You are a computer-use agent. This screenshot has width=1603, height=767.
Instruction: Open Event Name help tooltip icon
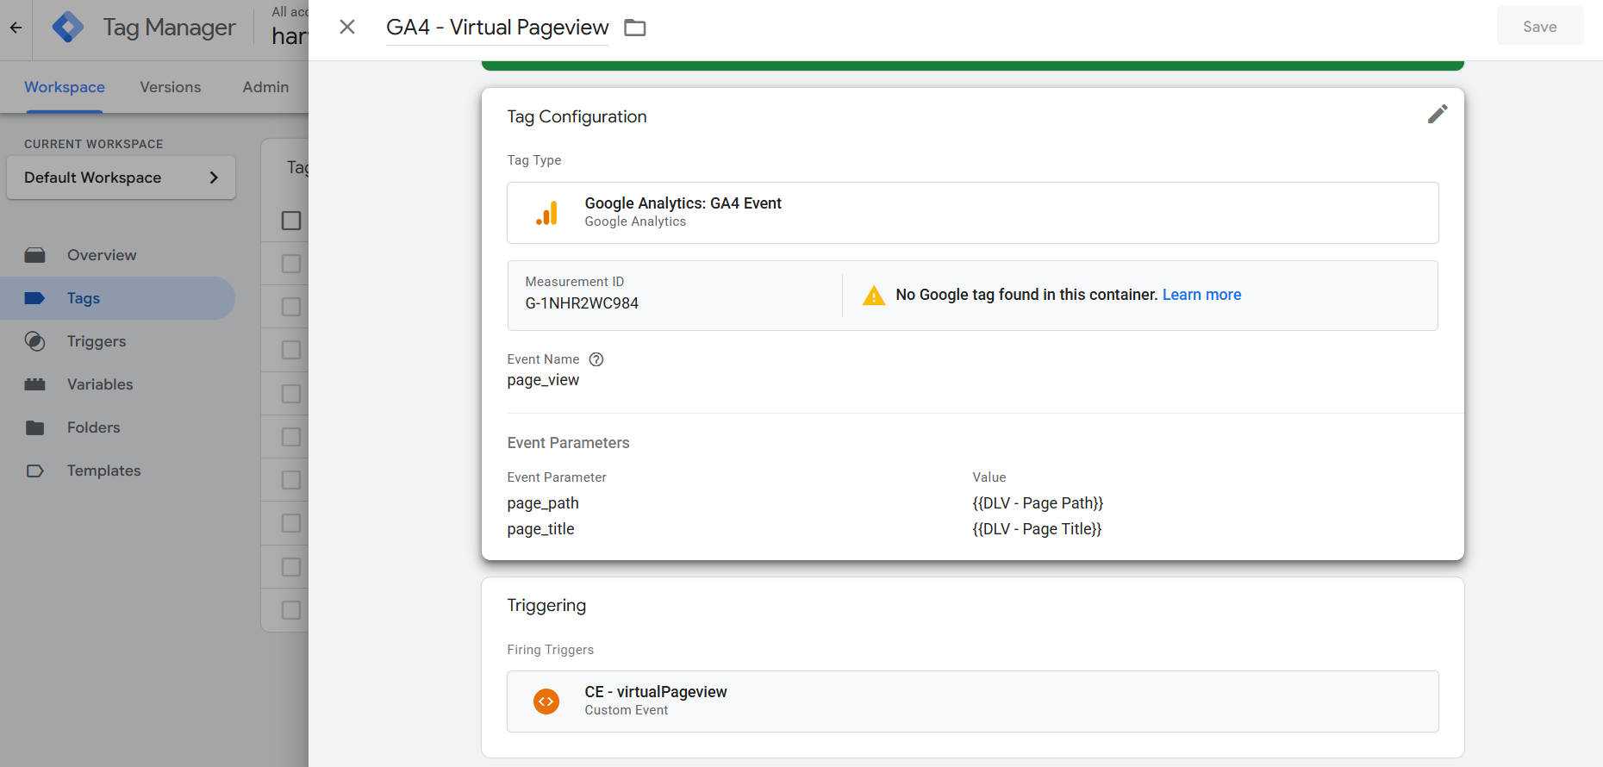[596, 359]
